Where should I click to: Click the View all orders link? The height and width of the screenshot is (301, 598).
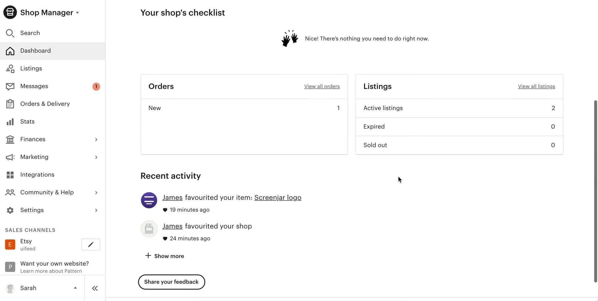click(322, 86)
